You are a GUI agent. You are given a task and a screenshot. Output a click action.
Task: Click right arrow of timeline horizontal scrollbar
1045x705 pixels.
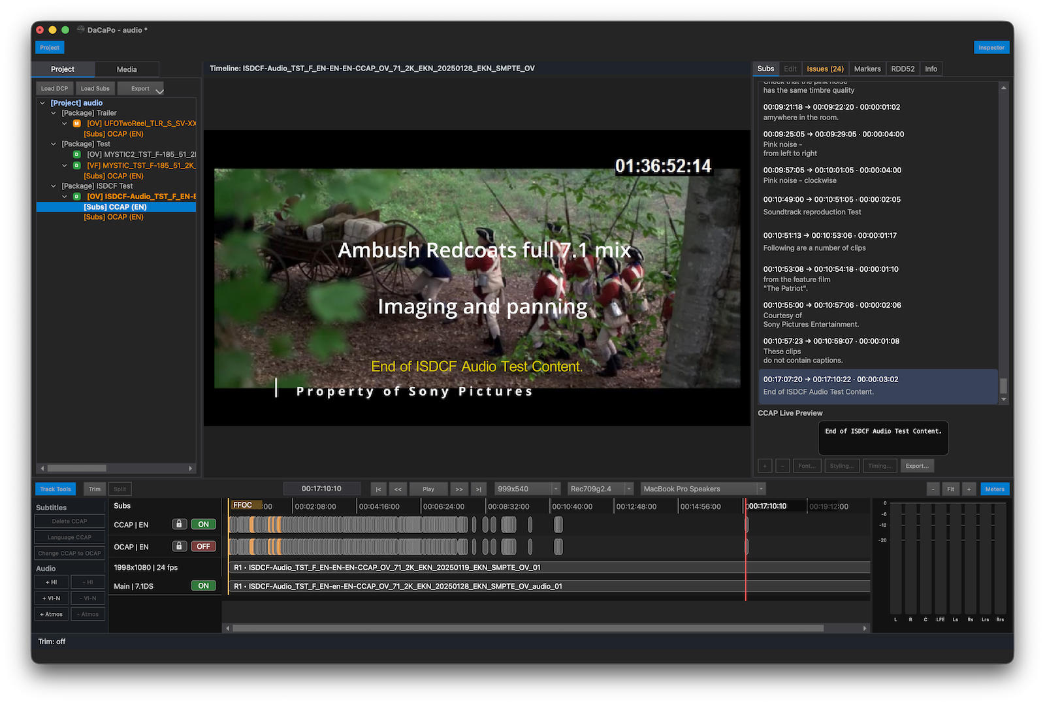pyautogui.click(x=865, y=629)
